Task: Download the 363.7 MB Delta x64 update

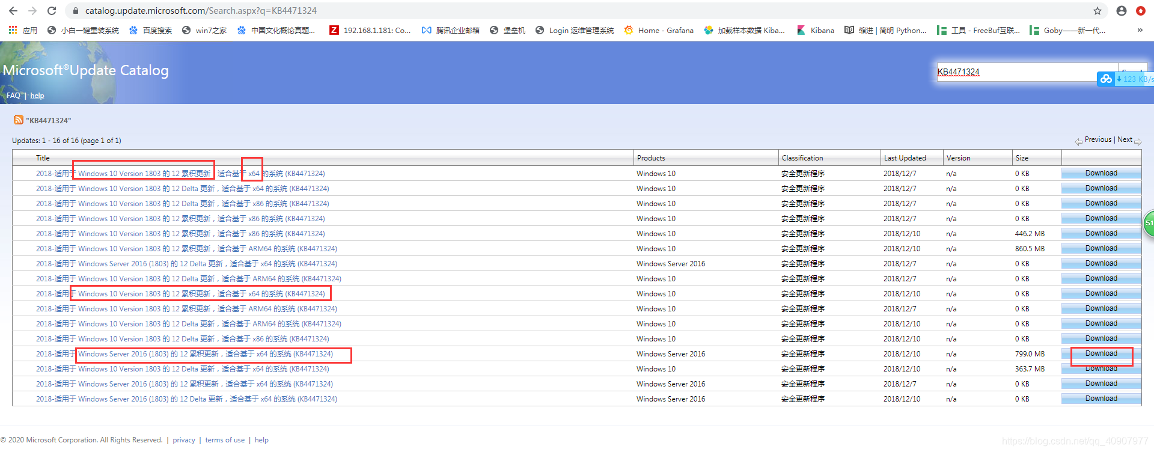Action: coord(1101,368)
